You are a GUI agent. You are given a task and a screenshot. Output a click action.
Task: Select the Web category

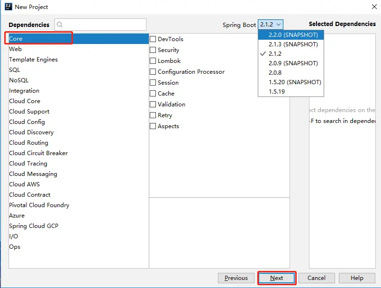click(79, 49)
